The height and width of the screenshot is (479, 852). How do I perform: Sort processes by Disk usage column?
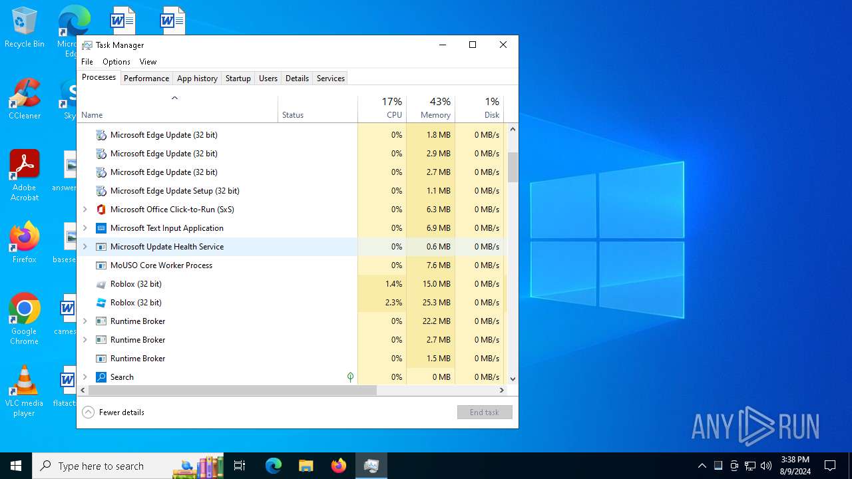pos(479,109)
